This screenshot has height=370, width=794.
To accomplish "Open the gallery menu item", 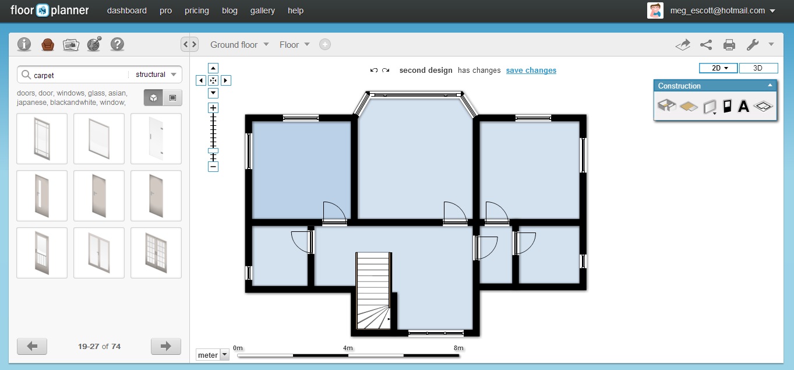I will pos(262,10).
